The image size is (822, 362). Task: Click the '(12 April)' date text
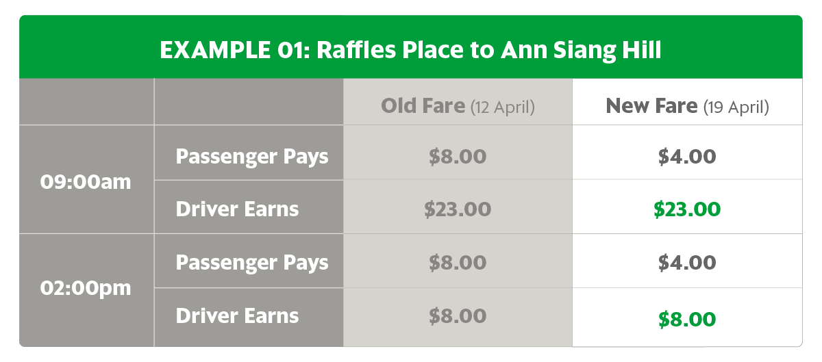pyautogui.click(x=502, y=107)
